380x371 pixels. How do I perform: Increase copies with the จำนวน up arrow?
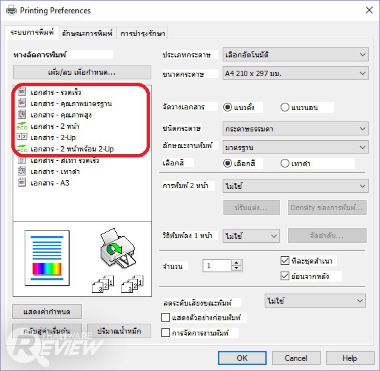pos(236,262)
